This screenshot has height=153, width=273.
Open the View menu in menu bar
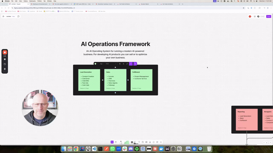(x=20, y=1)
